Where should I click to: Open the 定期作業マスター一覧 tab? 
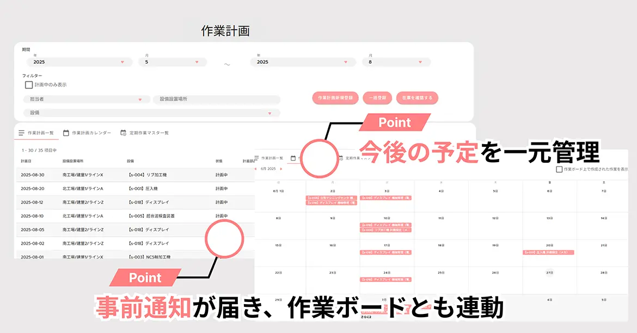(x=149, y=133)
